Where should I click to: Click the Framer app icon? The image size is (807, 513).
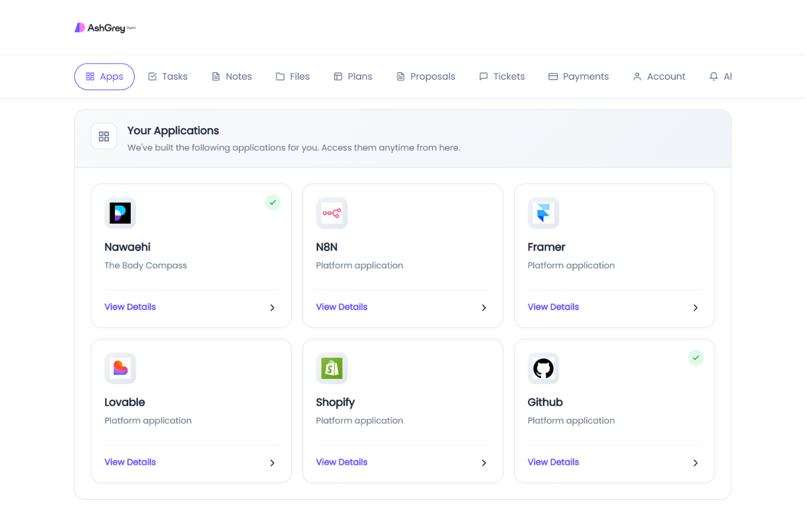point(543,213)
